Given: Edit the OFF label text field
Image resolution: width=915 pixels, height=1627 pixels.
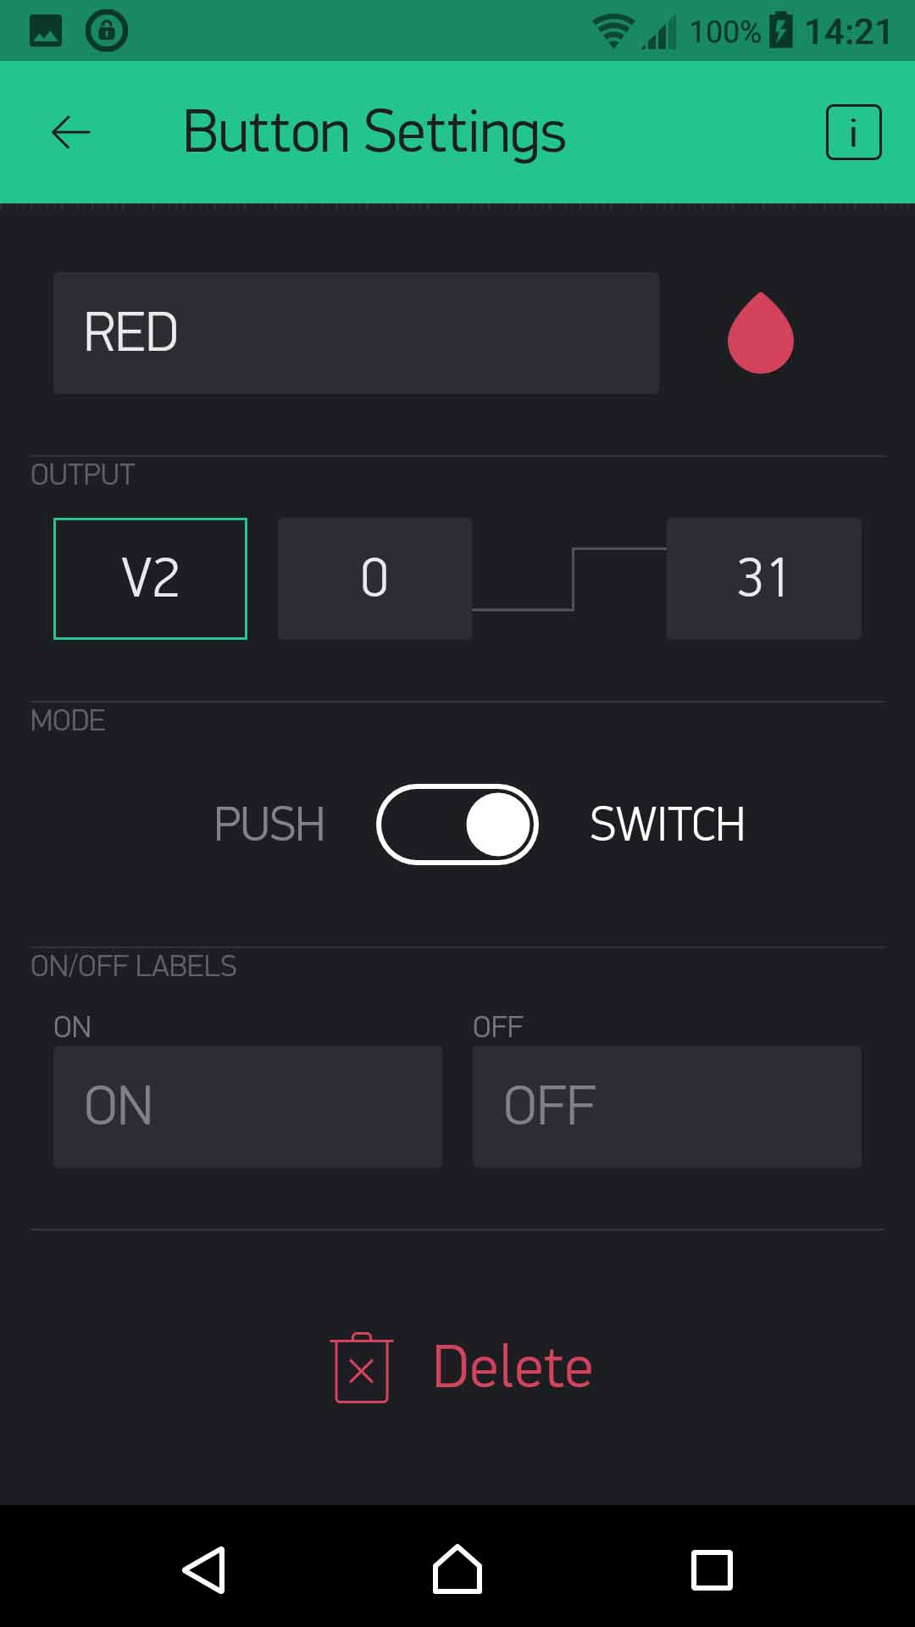Looking at the screenshot, I should pyautogui.click(x=667, y=1107).
